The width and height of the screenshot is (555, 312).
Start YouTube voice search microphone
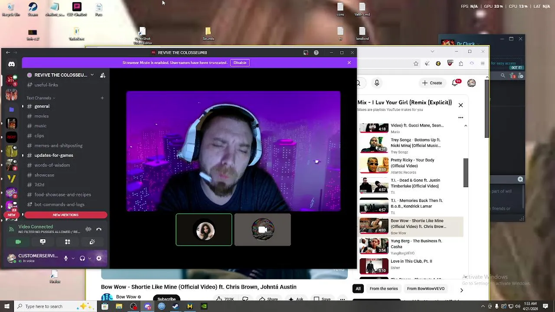(377, 83)
